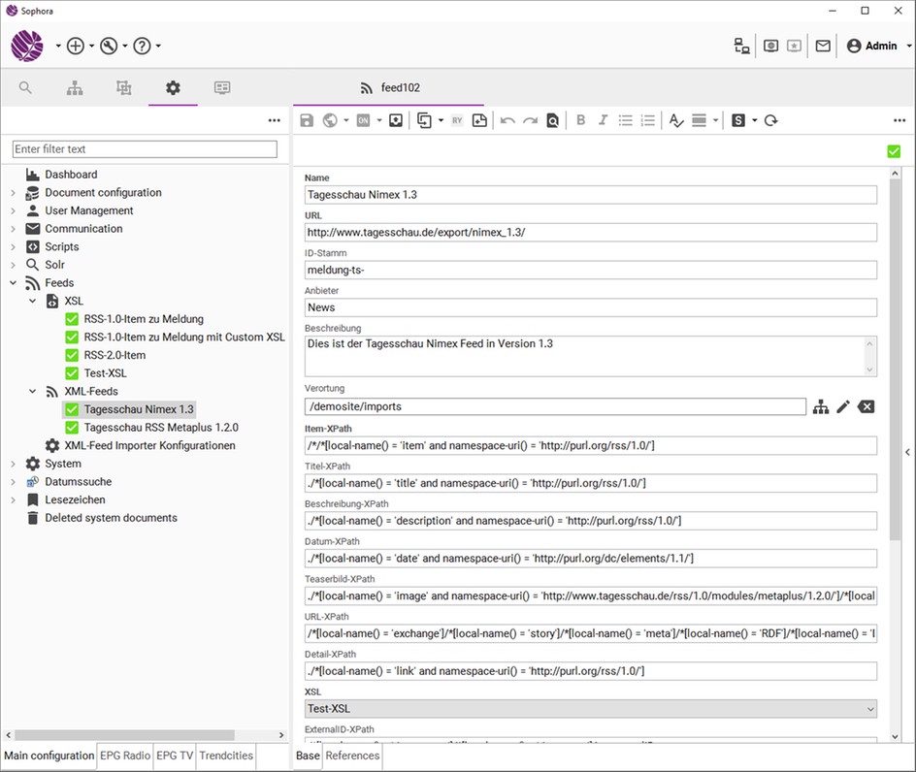Screen dimensions: 916x772
Task: Choose Verortung structure node via tree icon
Action: [x=821, y=407]
